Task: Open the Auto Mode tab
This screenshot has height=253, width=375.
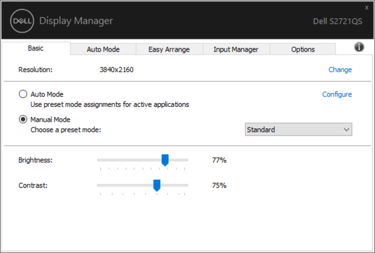Action: pos(103,49)
